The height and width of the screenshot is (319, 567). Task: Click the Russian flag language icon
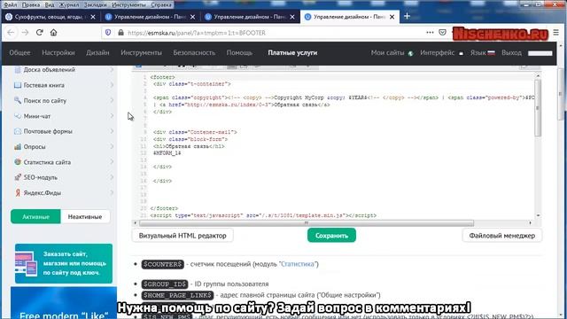(x=491, y=53)
